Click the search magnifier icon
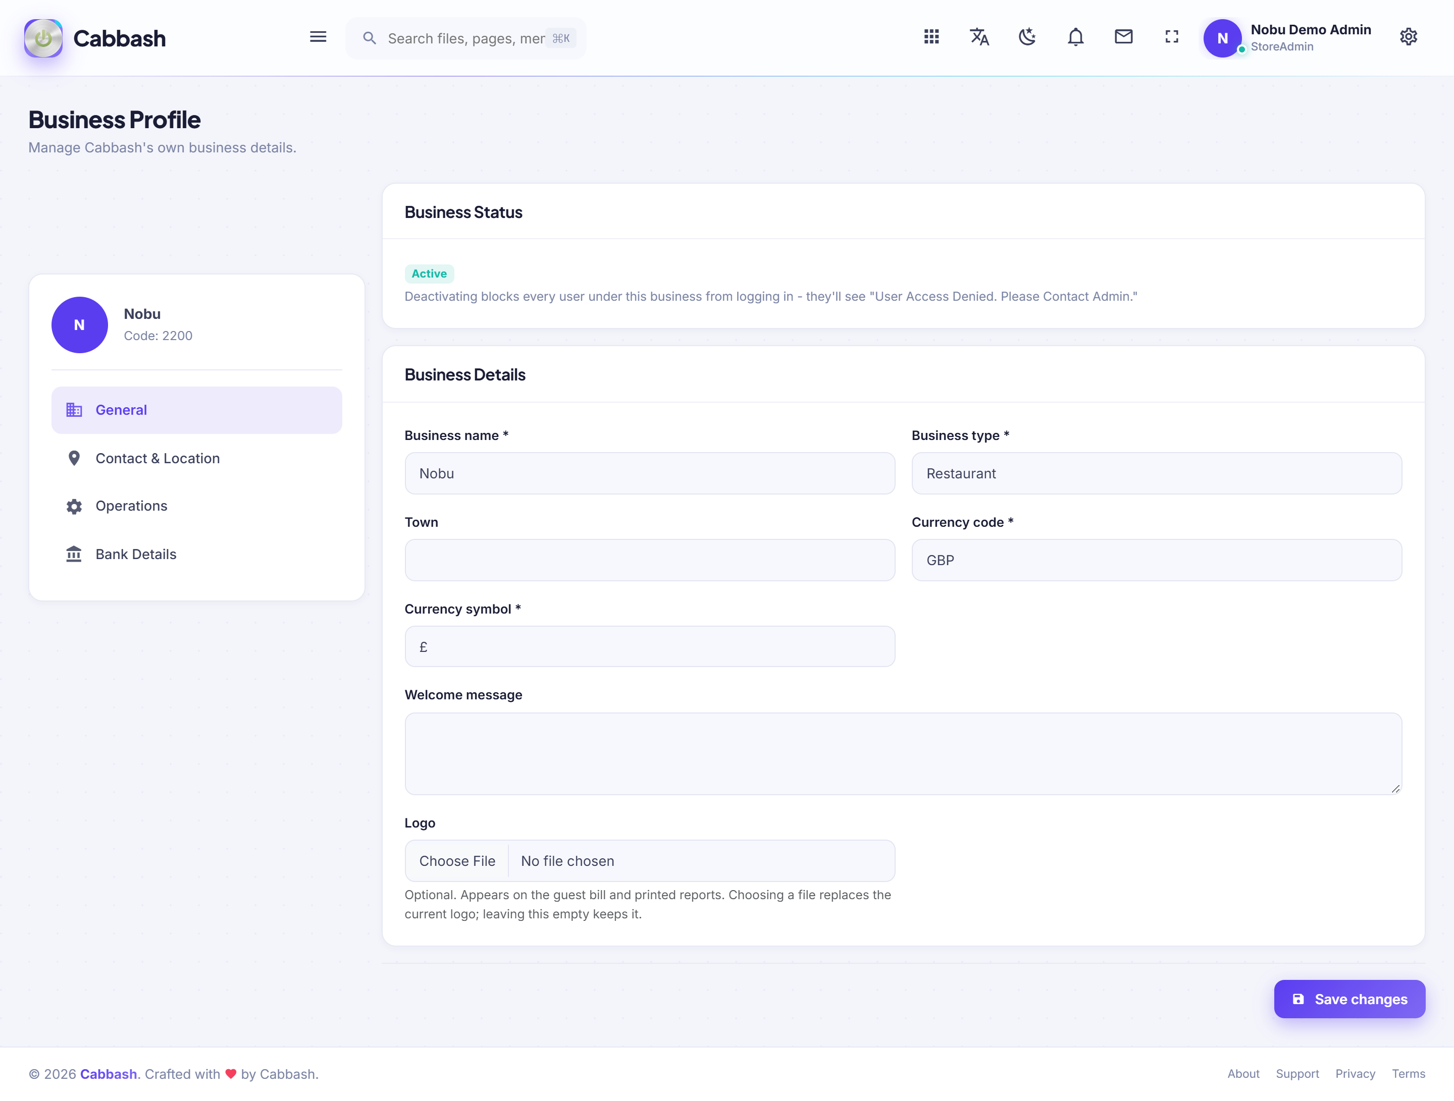 370,38
